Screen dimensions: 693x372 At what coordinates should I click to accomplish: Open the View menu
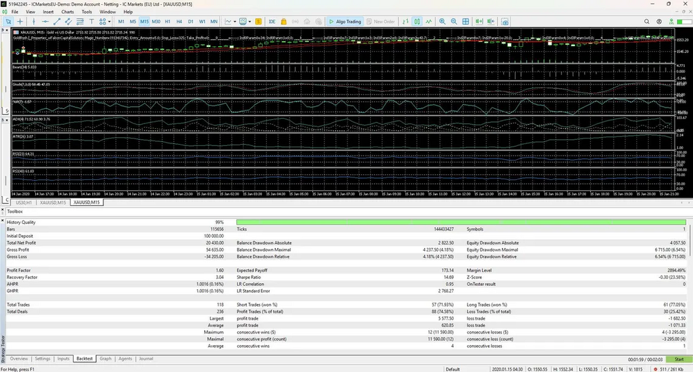[30, 12]
